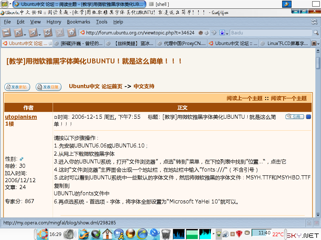Screen dimensions: 321x240
Task: Click the scrollbar down arrow
Action: [x=318, y=215]
